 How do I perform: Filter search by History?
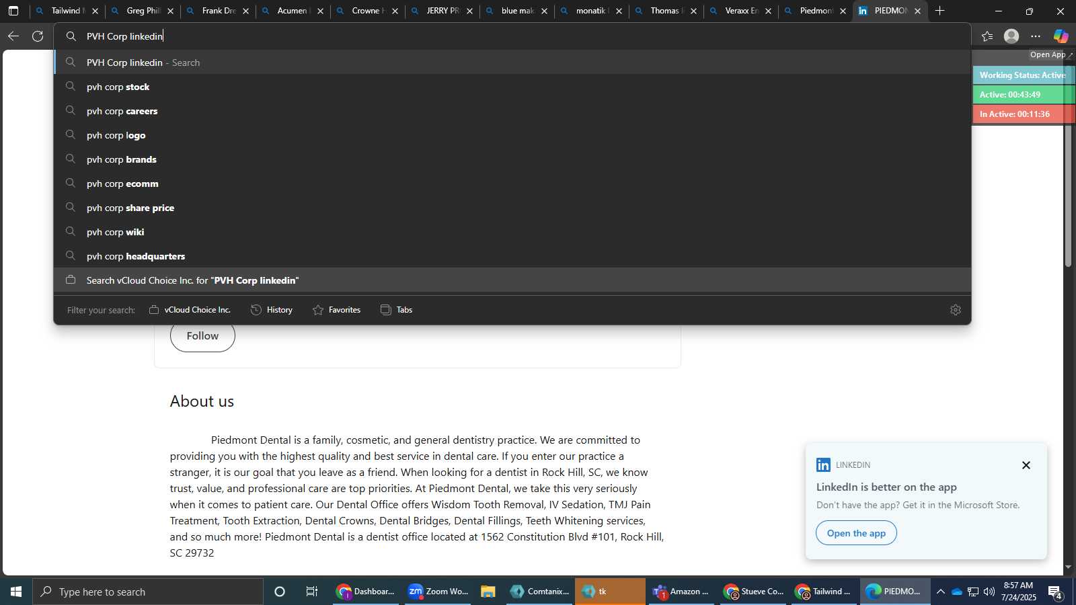point(272,310)
